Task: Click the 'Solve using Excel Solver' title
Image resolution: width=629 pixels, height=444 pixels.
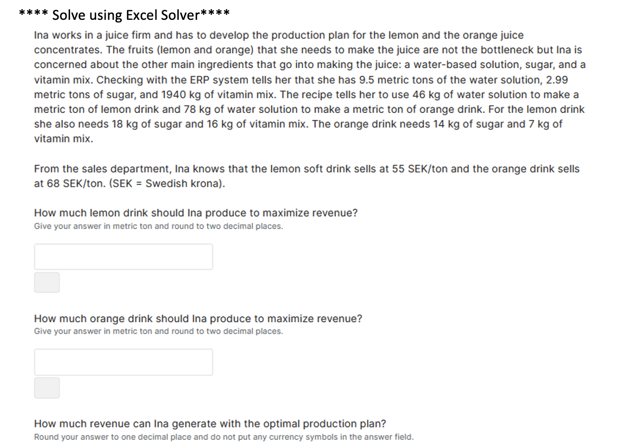Action: [124, 14]
